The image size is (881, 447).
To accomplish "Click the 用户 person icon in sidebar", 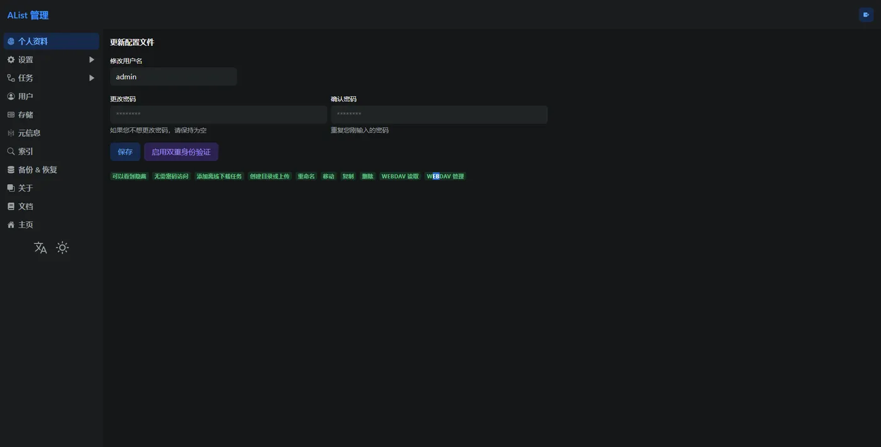I will tap(11, 96).
